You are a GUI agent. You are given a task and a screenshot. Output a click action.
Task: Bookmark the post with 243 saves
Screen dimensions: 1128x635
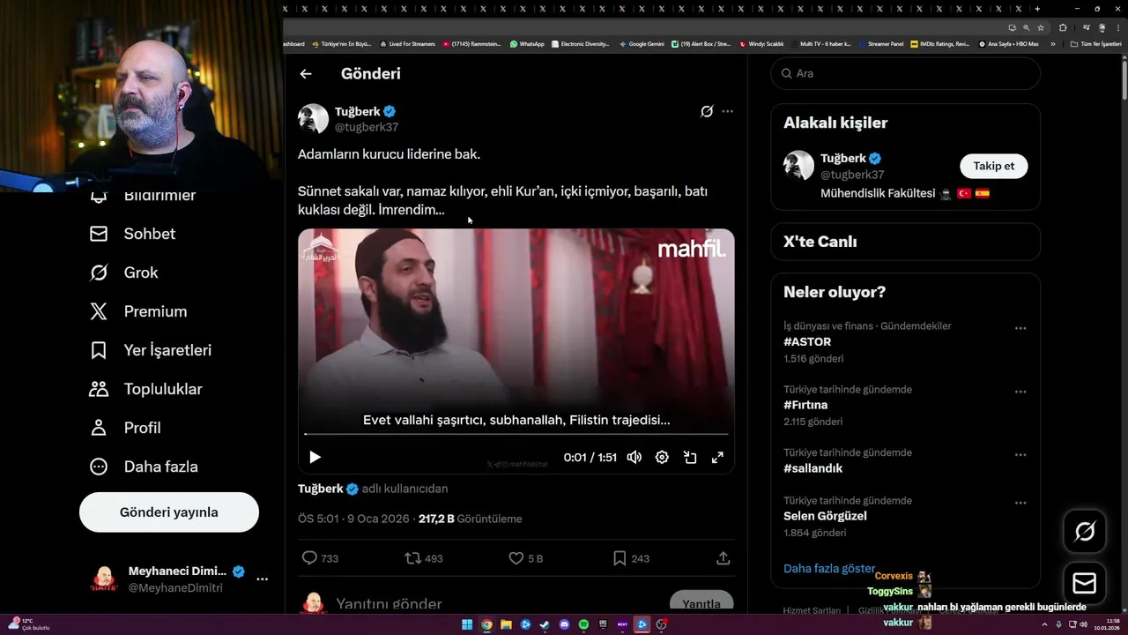(x=631, y=558)
